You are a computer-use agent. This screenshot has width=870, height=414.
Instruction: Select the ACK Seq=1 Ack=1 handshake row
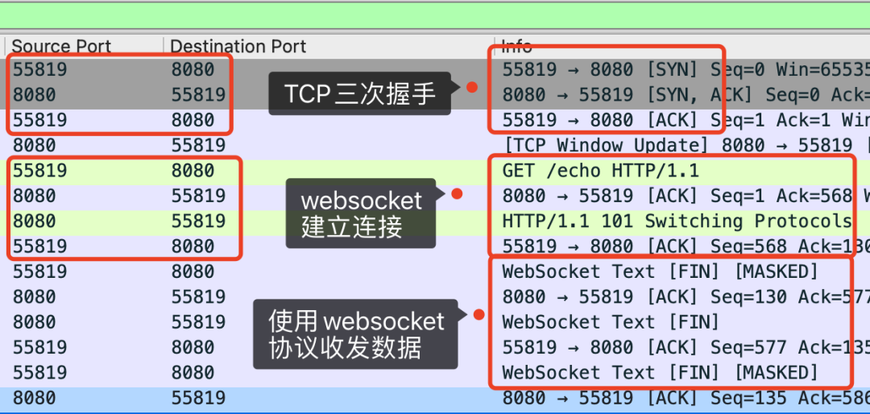pos(435,120)
